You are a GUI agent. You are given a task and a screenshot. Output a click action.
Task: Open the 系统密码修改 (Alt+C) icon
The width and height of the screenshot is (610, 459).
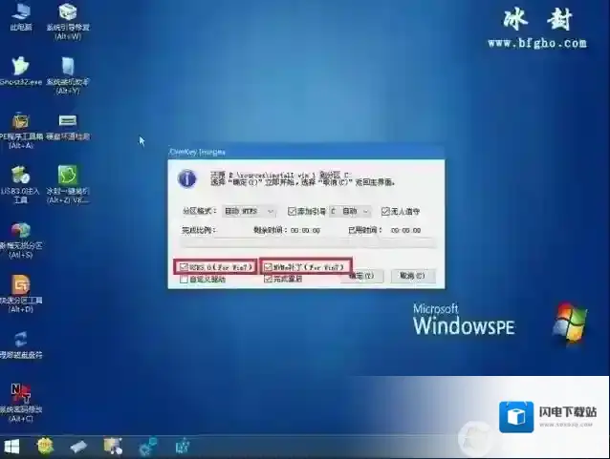point(20,395)
